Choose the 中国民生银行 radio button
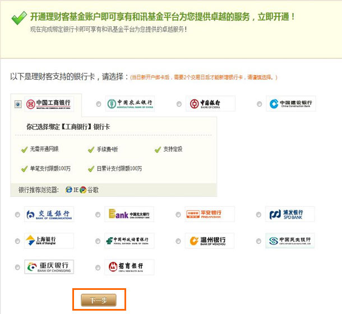Viewport: 342px width, 314px height. (x=258, y=241)
